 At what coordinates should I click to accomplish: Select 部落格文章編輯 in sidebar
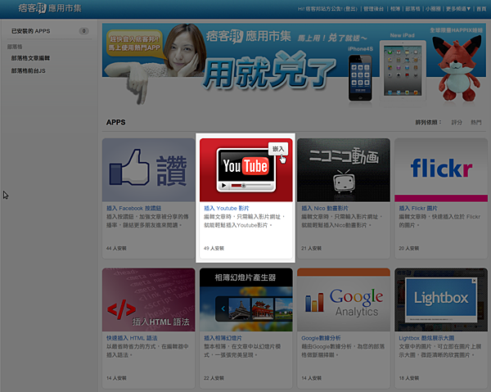(x=30, y=58)
